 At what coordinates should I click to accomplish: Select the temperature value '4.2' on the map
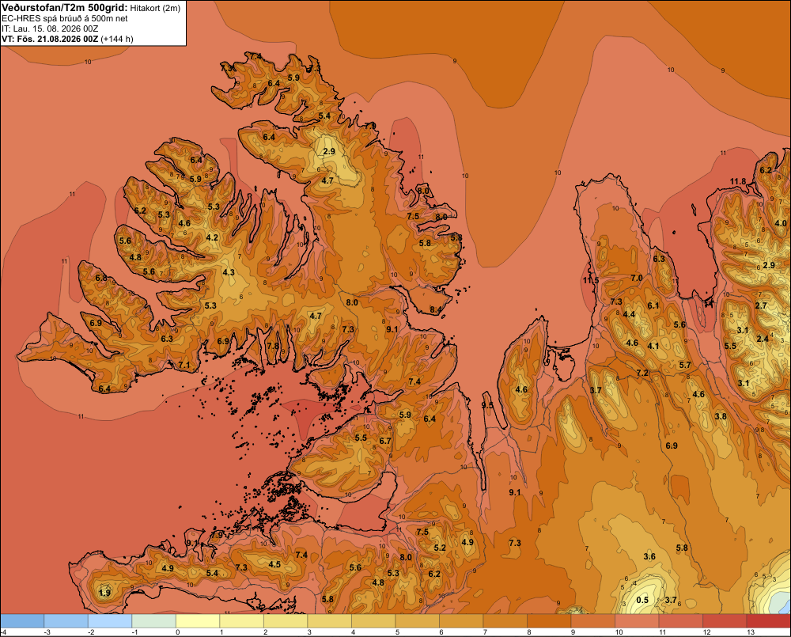[212, 237]
